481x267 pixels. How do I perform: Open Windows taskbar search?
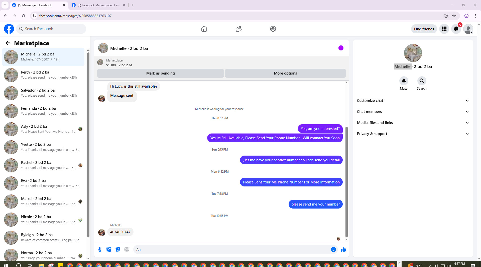click(x=19, y=265)
